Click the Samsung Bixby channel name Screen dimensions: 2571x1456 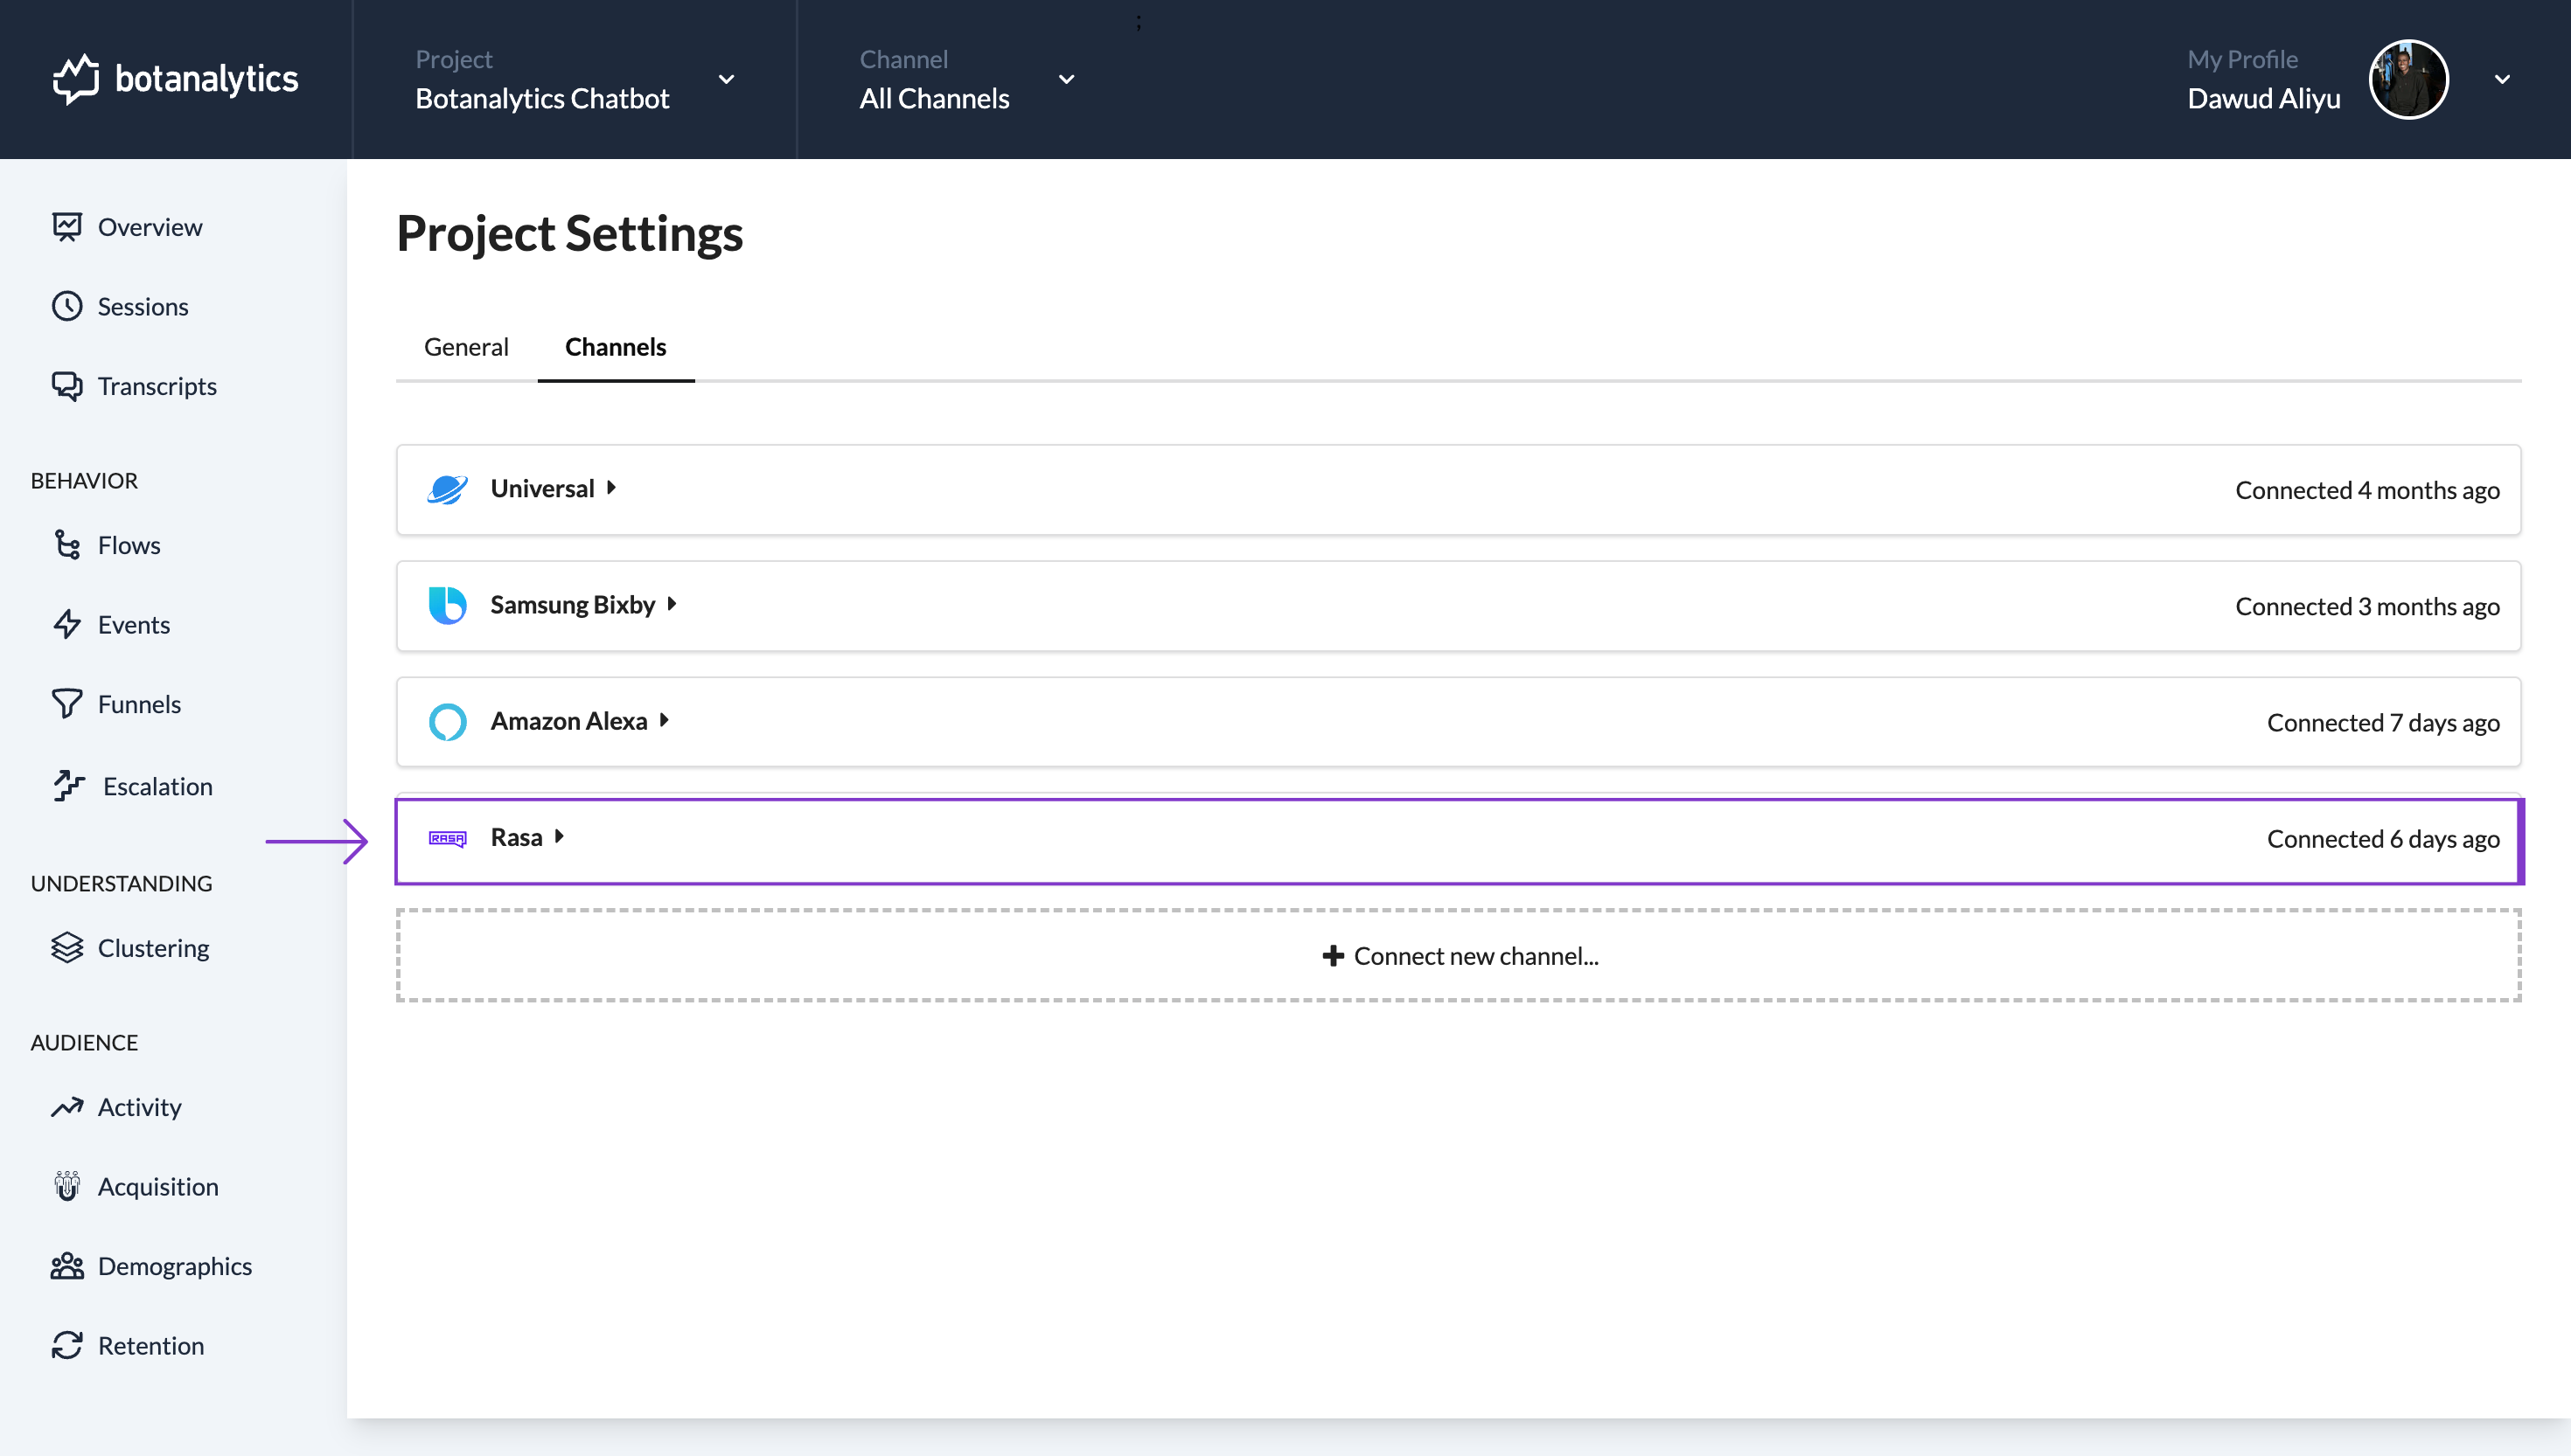(x=572, y=604)
